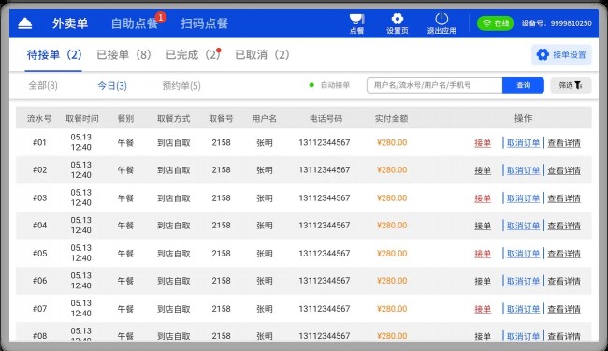Click the 在线 wifi status badge
This screenshot has width=608, height=351.
click(x=495, y=23)
